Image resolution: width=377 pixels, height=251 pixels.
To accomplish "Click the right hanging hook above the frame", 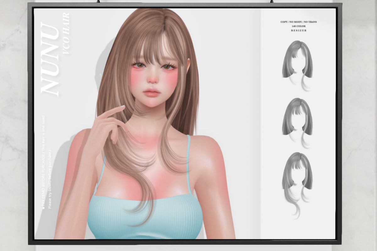I will 272,1.
